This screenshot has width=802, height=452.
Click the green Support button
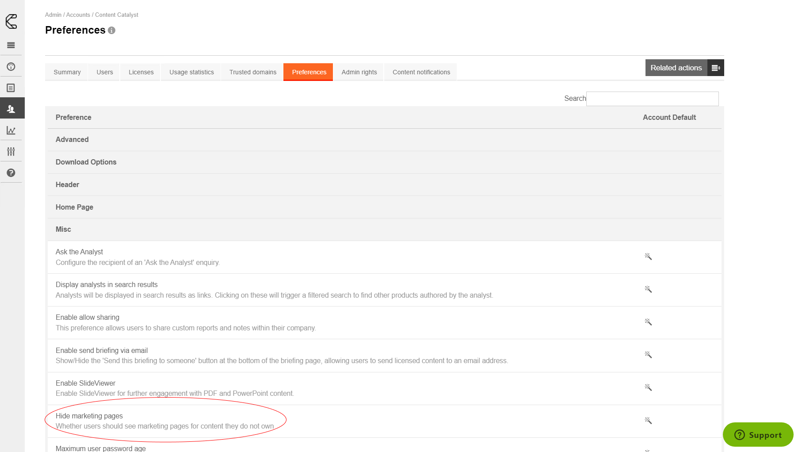[758, 435]
